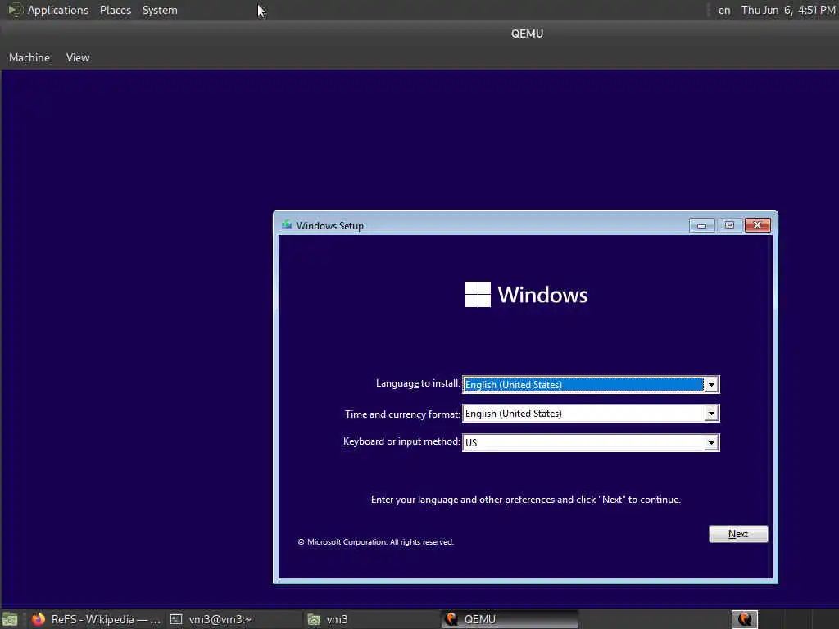
Task: Click the Firefox icon in the taskbar
Action: 39,619
